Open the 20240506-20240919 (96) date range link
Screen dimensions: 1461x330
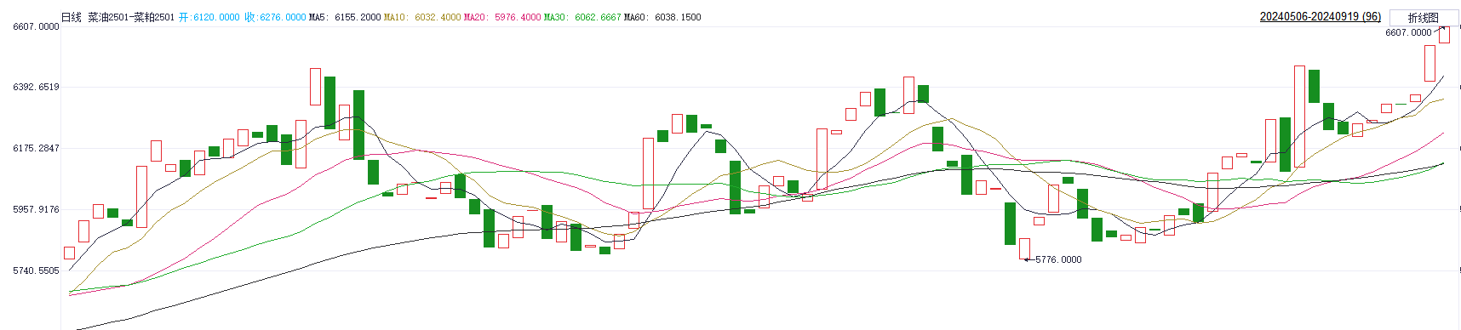pos(1321,17)
